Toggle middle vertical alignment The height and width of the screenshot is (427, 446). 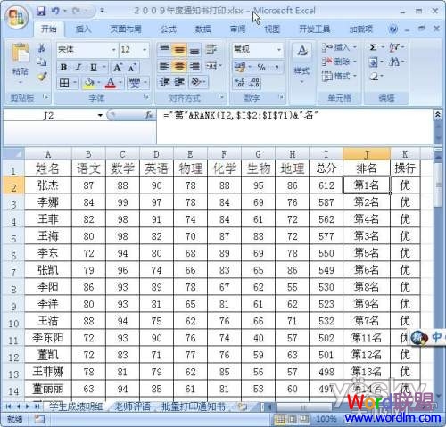[x=179, y=50]
